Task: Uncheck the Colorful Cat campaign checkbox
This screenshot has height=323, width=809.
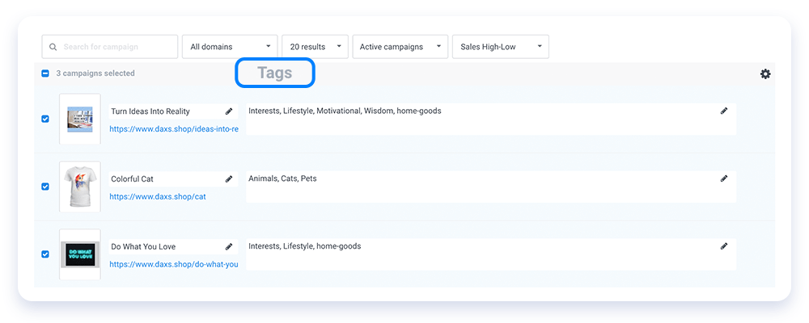Action: [44, 187]
